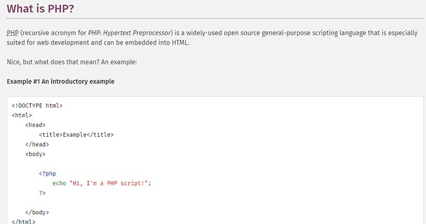The width and height of the screenshot is (426, 224).
Task: Click the opening <body> tag
Action: pyautogui.click(x=35, y=155)
